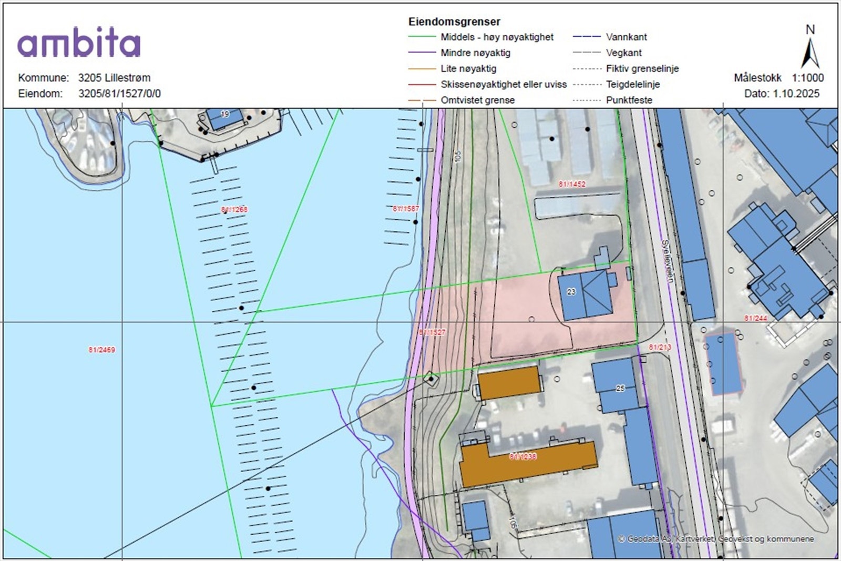
Task: Click parcel label 81/1268 in the water
Action: 234,209
